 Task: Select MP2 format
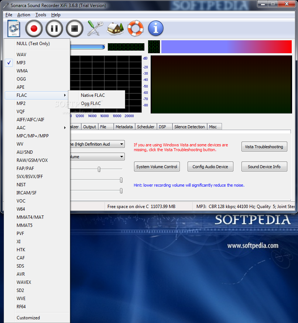click(x=37, y=103)
